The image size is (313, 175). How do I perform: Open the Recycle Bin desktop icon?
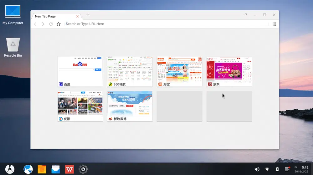pyautogui.click(x=13, y=48)
